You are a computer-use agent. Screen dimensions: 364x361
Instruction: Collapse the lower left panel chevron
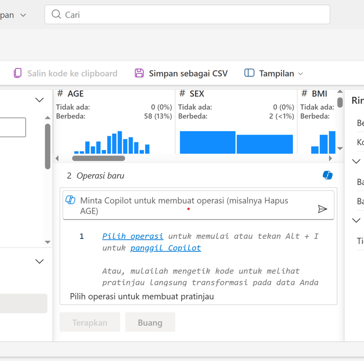coord(39,261)
